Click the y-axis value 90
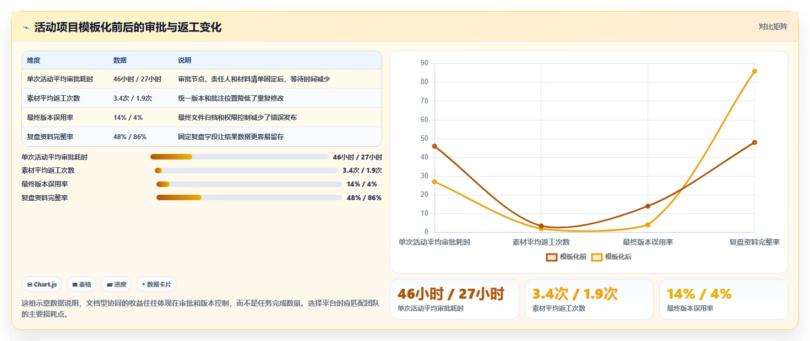The height and width of the screenshot is (341, 810). [x=424, y=63]
